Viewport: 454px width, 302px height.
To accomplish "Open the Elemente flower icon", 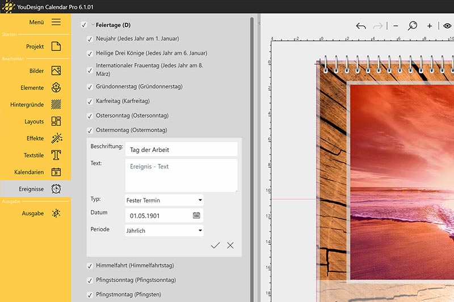I will pyautogui.click(x=56, y=88).
